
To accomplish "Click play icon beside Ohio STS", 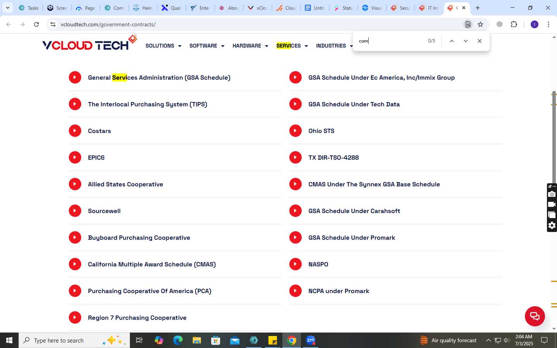I will (x=296, y=131).
